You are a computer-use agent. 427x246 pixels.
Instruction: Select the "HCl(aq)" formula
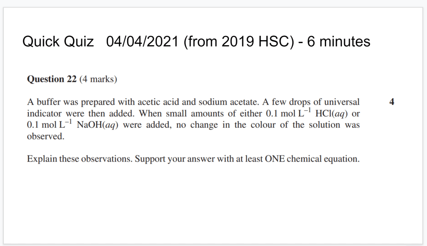(332, 114)
